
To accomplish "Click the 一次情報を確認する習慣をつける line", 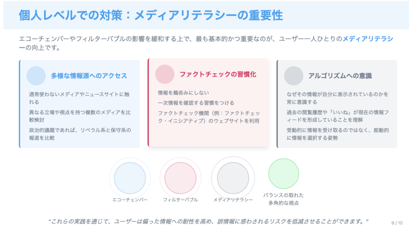I will tap(196, 103).
